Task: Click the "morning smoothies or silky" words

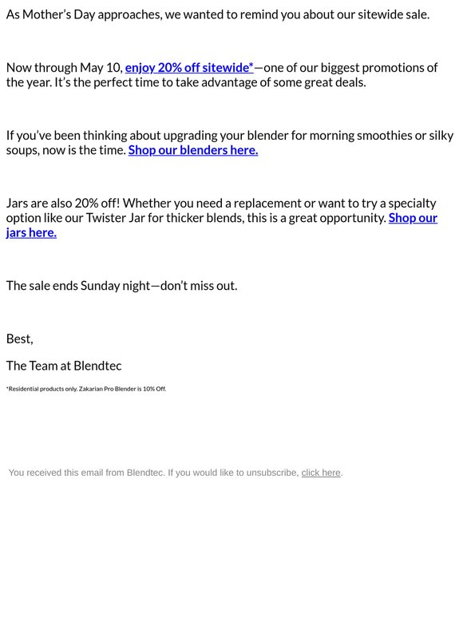Action: tap(382, 136)
